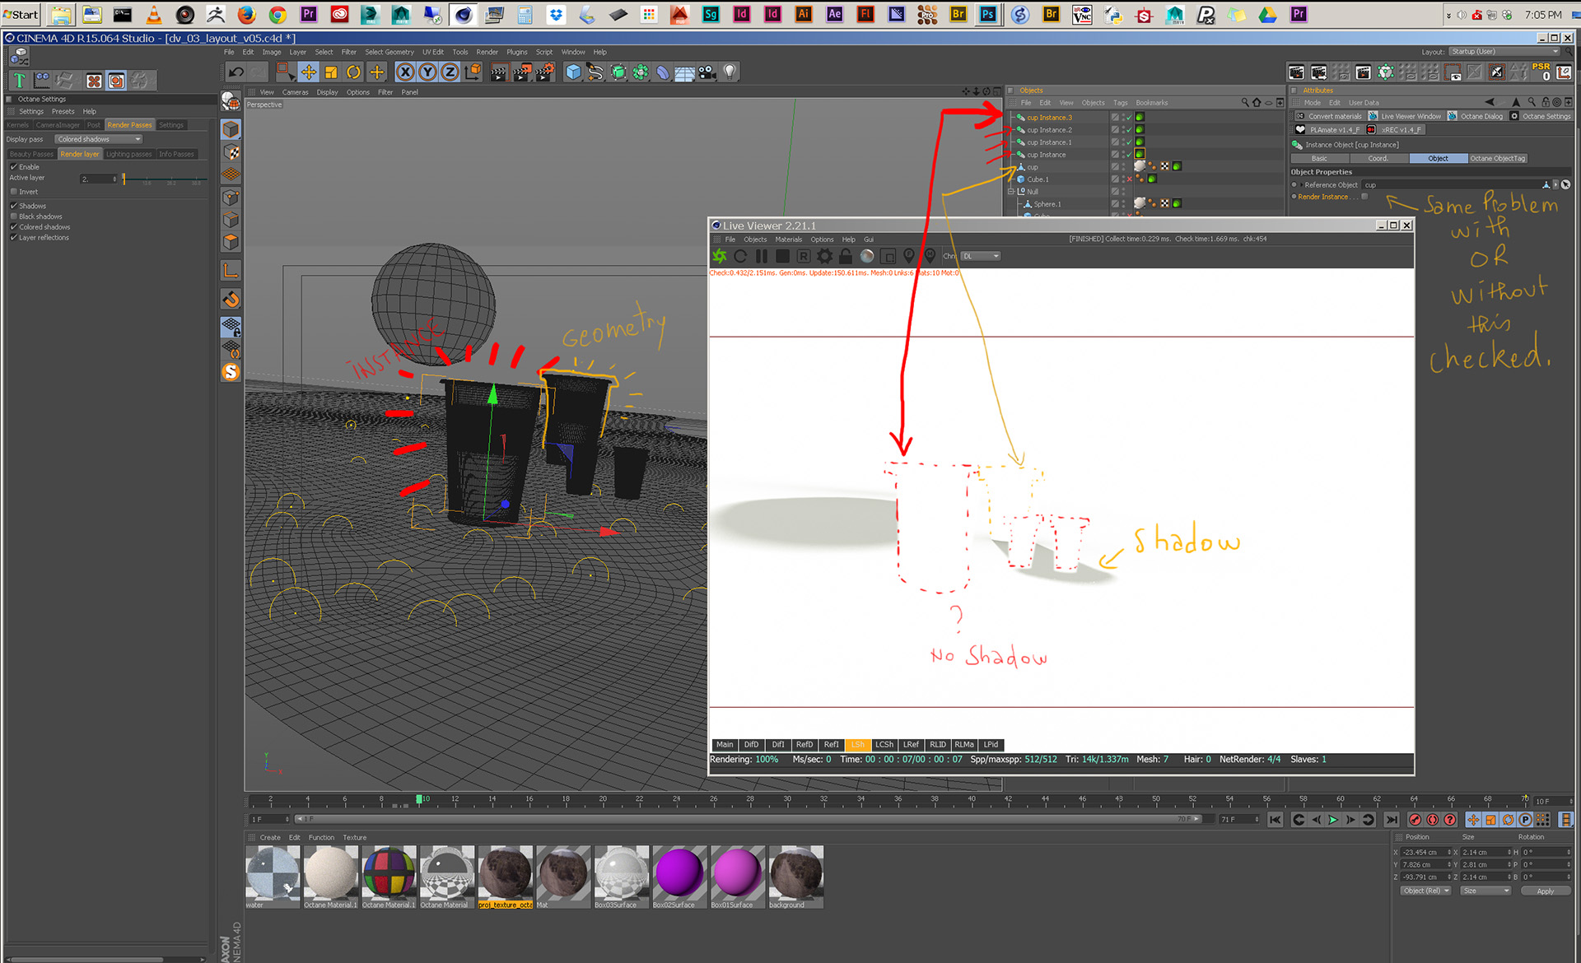Image resolution: width=1581 pixels, height=963 pixels.
Task: Open the Size mode dropdown
Action: click(1486, 891)
